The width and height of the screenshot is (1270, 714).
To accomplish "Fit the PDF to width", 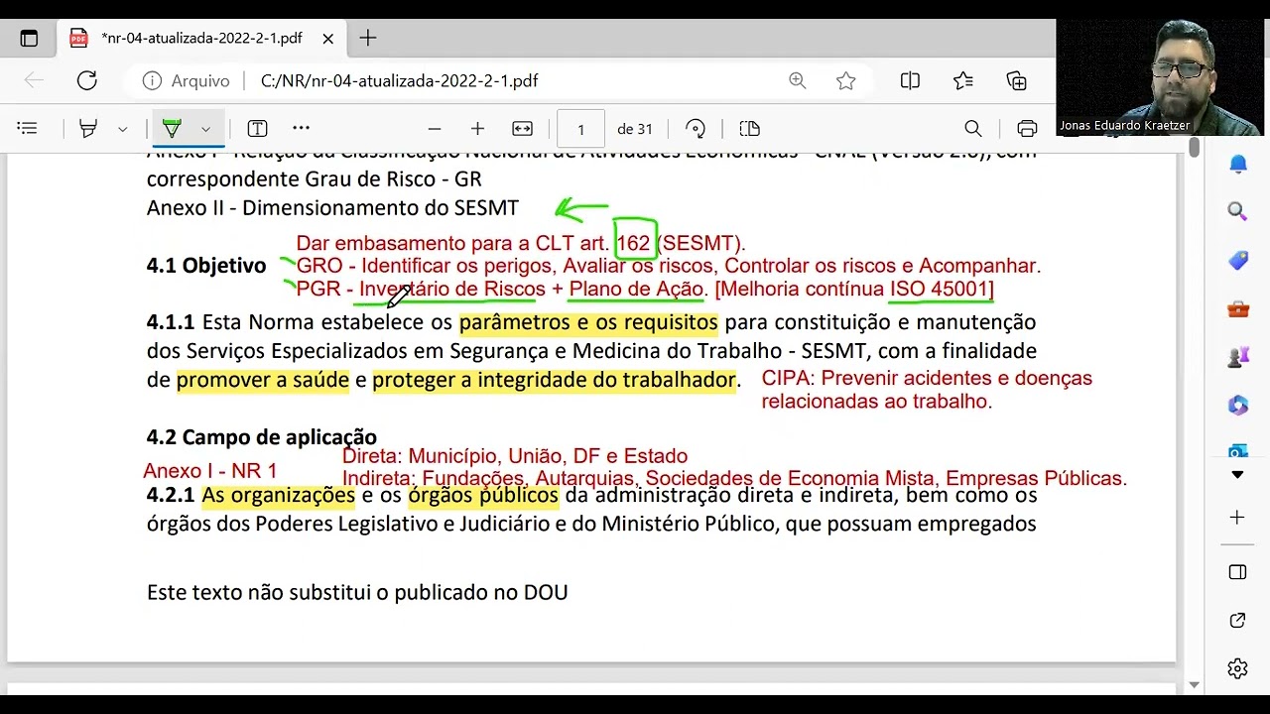I will click(522, 129).
